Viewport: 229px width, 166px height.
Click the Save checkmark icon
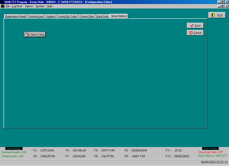click(x=192, y=25)
